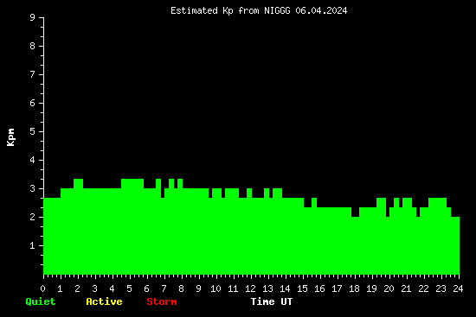Click hour 6 on the time axis
476x317 pixels.
(x=146, y=288)
